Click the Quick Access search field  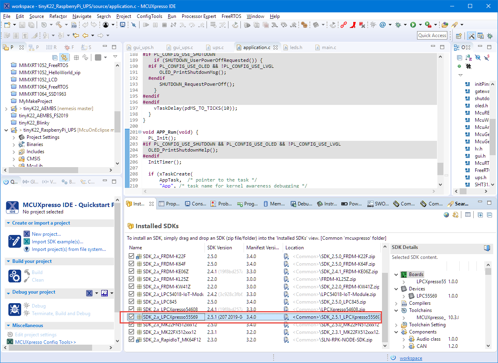432,36
